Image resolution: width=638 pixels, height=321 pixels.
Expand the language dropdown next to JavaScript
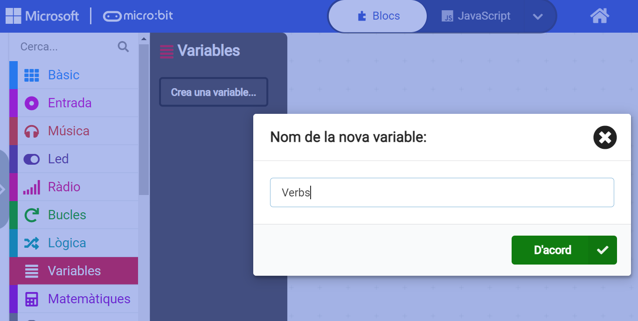(538, 17)
